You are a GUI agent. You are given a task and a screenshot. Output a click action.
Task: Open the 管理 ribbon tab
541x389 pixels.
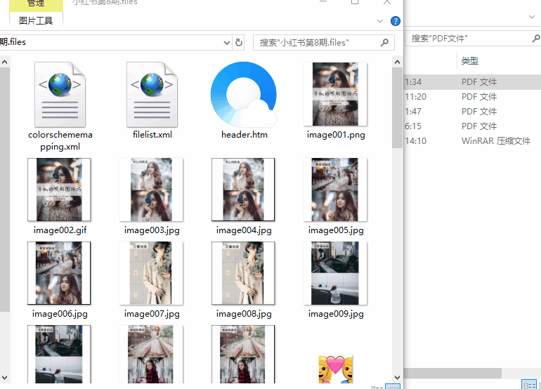[36, 5]
